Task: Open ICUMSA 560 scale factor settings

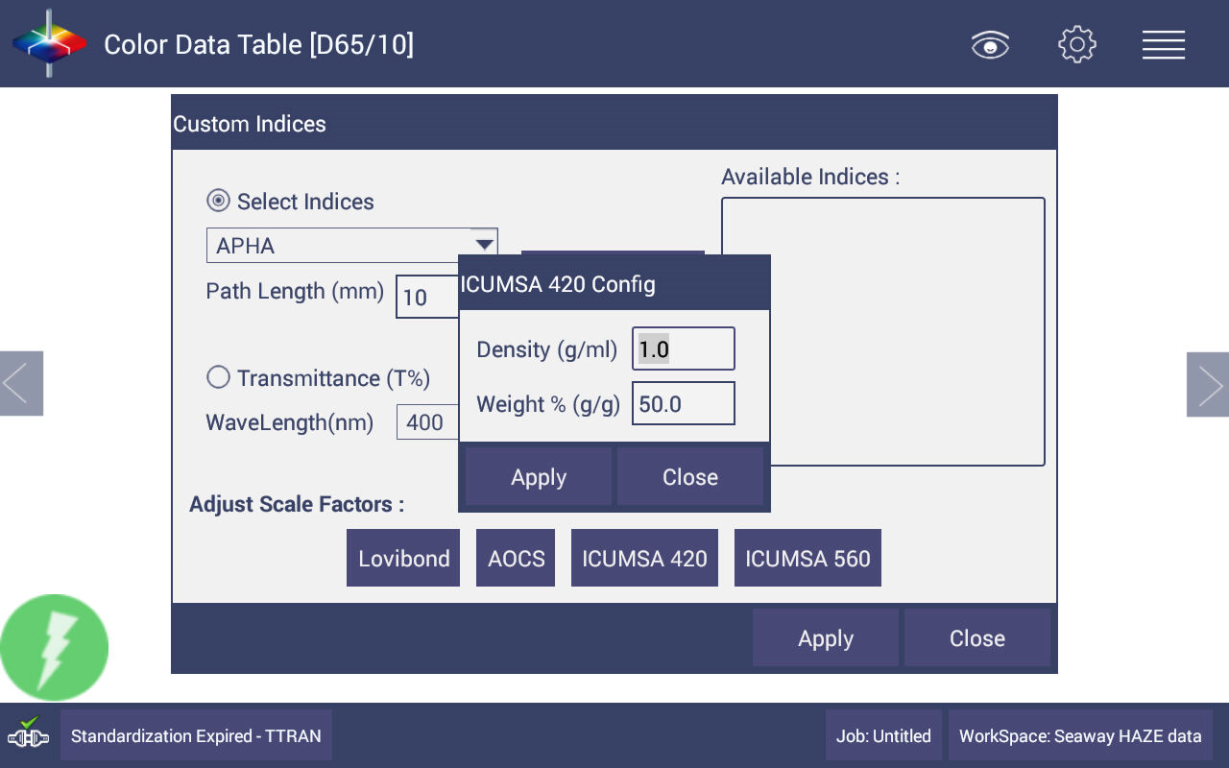Action: pos(807,559)
